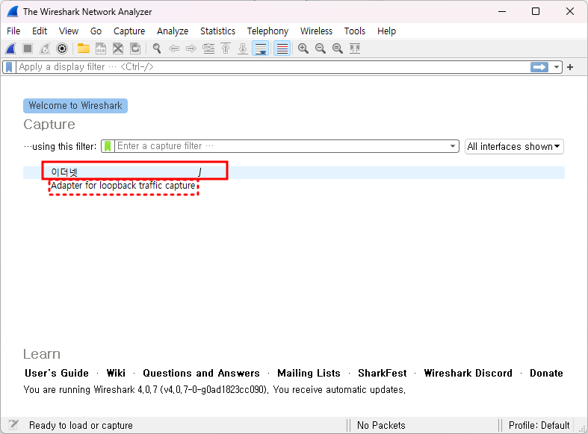Open capture filter green bookmark icon
Viewport: 588px width, 434px height.
(108, 146)
